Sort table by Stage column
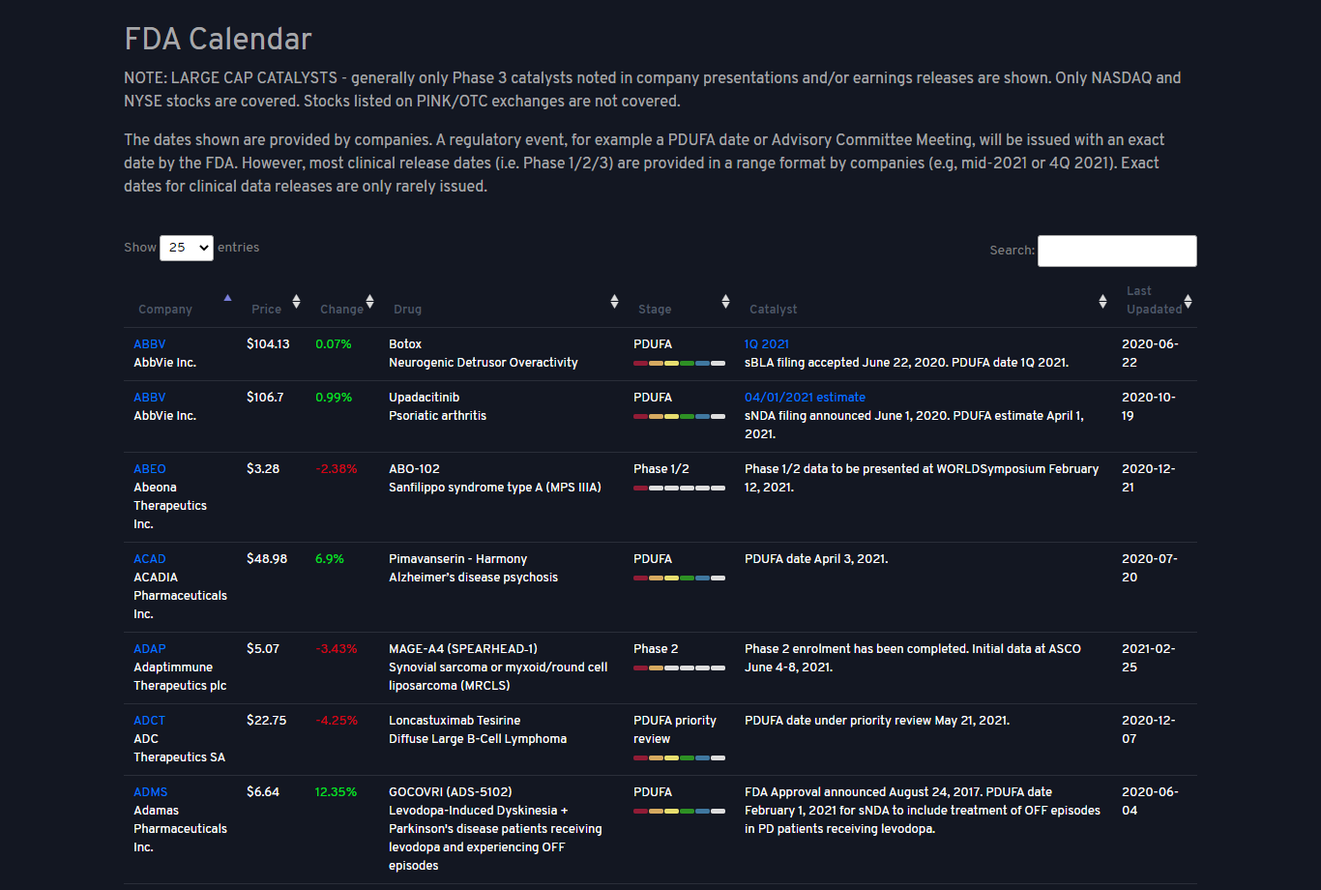 (x=680, y=302)
